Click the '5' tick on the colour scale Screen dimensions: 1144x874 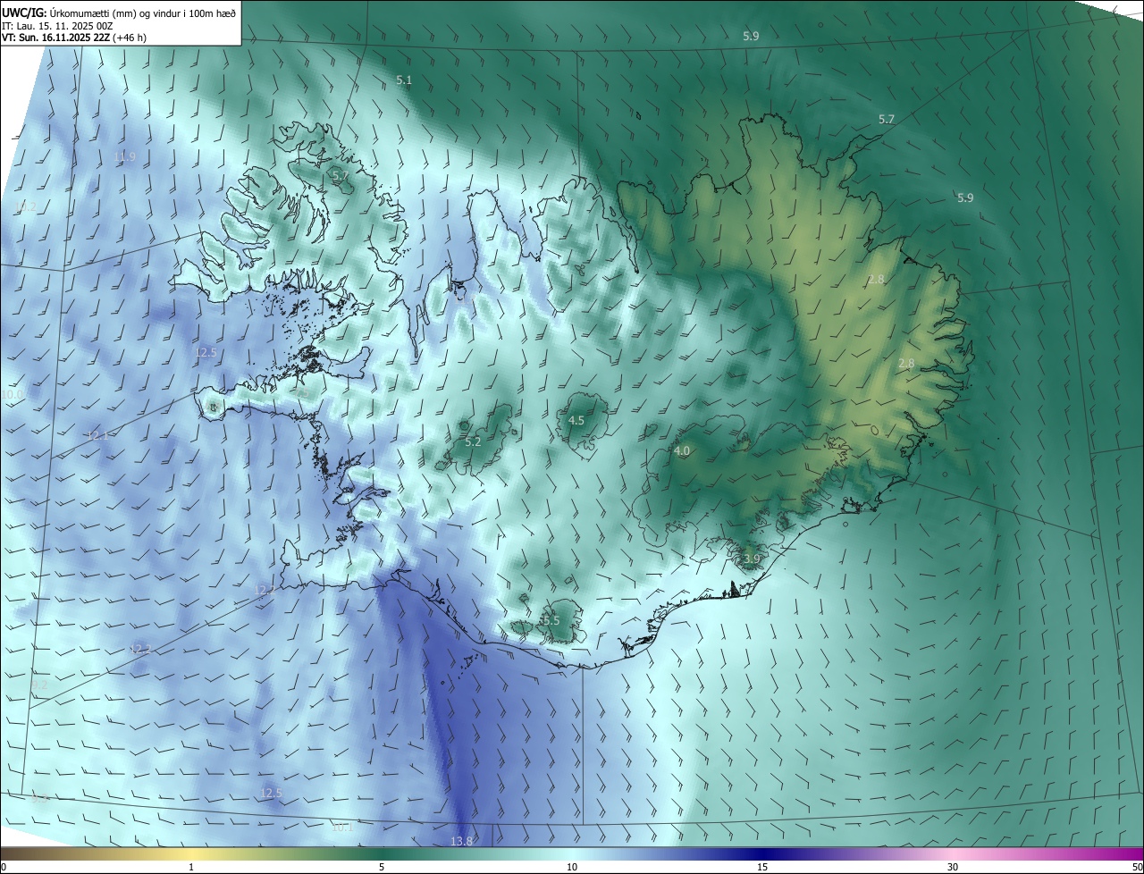pyautogui.click(x=382, y=868)
